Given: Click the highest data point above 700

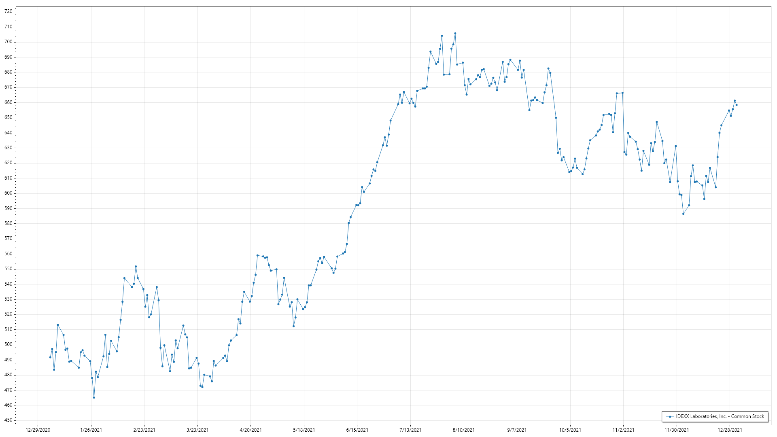Looking at the screenshot, I should click(x=455, y=34).
